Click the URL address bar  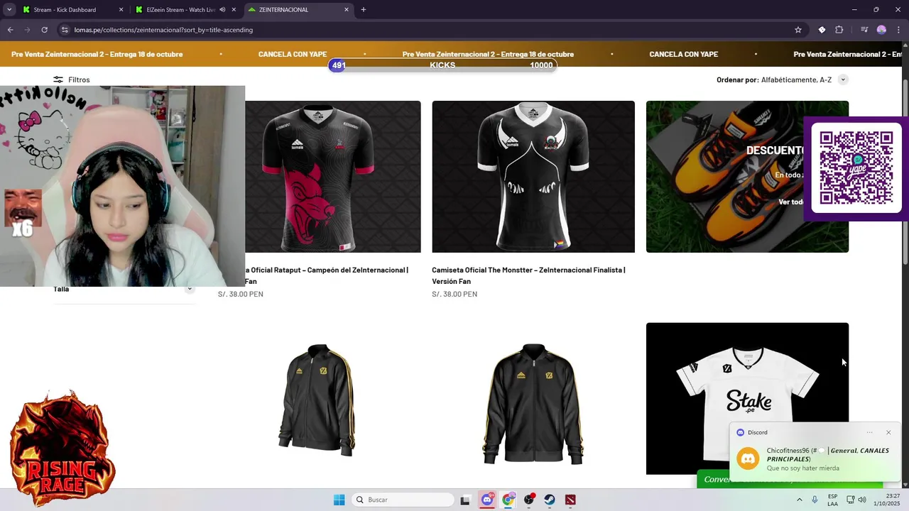(x=426, y=30)
